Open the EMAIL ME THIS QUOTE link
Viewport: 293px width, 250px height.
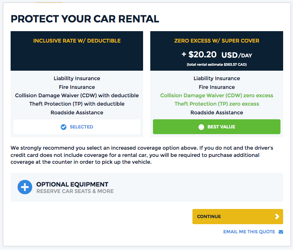click(249, 232)
